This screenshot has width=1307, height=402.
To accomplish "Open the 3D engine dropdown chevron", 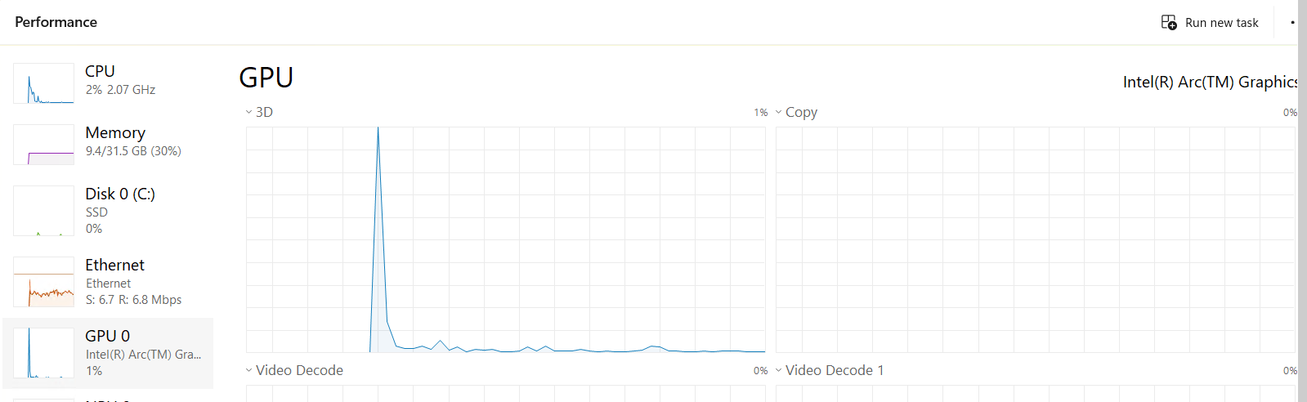I will (248, 112).
